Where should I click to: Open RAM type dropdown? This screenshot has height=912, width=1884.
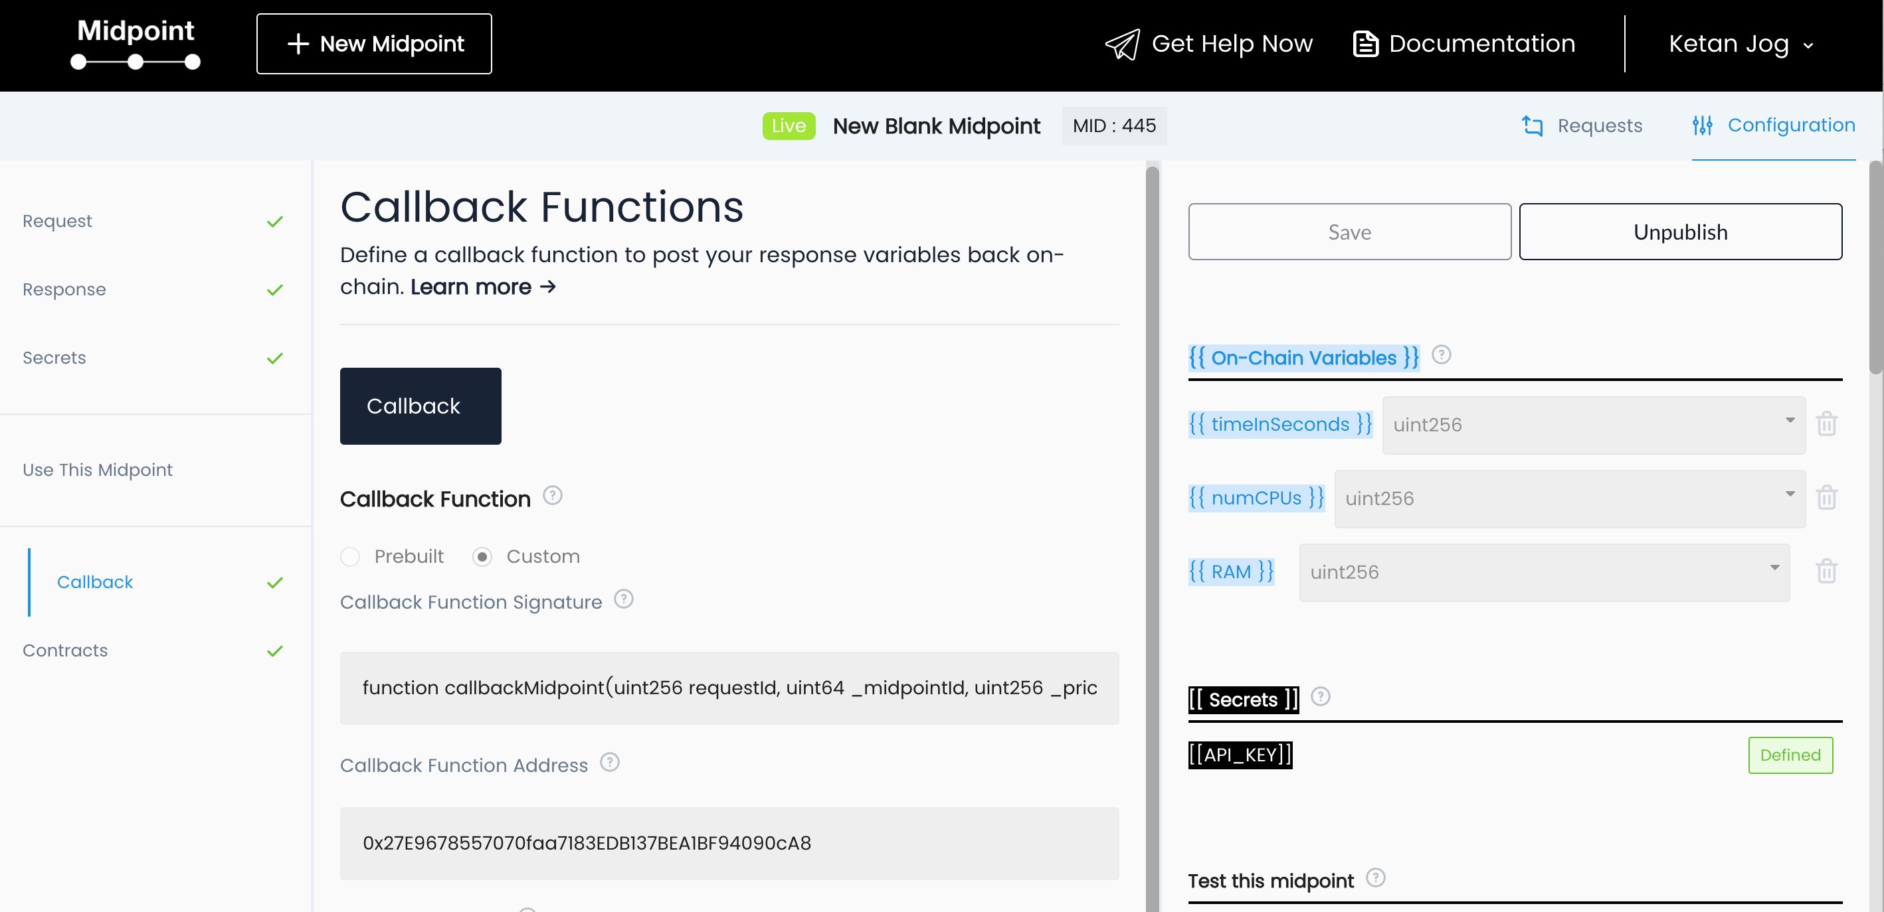[1544, 573]
